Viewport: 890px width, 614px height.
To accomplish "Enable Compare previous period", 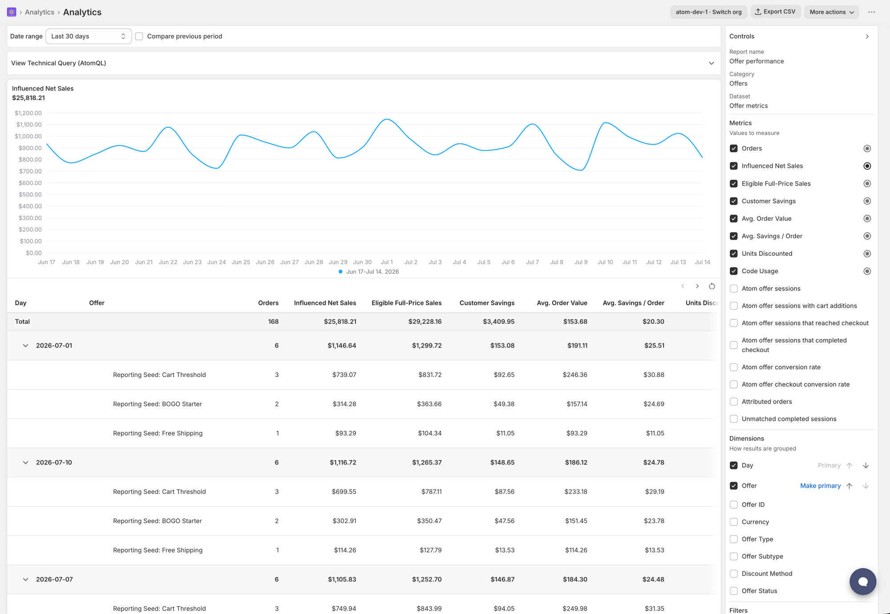I will [x=139, y=36].
